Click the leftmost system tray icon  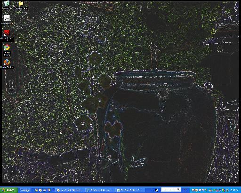193,190
